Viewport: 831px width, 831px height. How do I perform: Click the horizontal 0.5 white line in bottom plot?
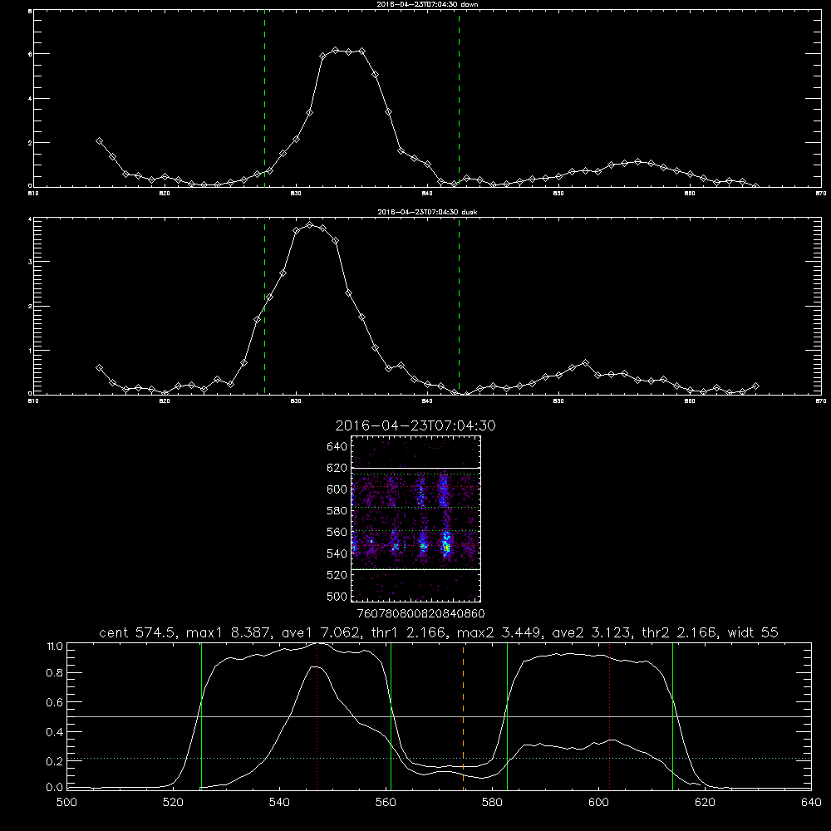(x=439, y=716)
